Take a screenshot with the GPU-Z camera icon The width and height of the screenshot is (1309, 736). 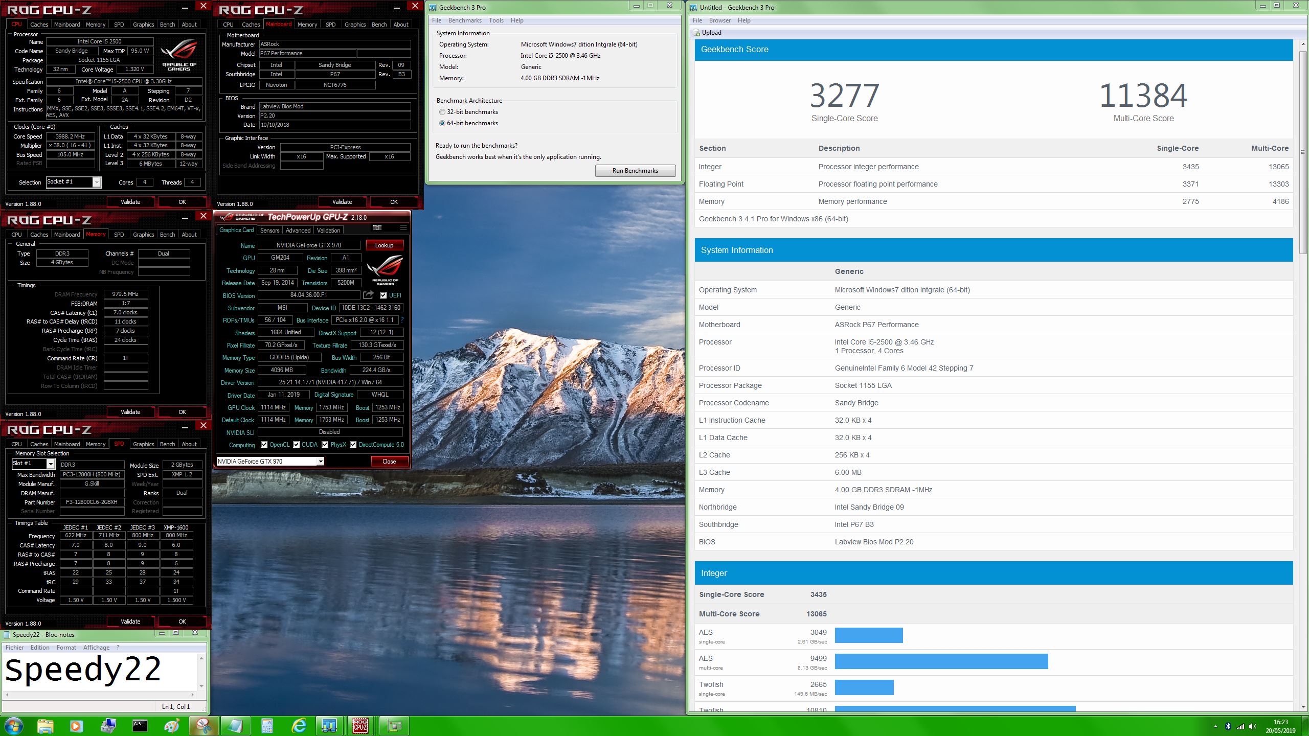(377, 228)
